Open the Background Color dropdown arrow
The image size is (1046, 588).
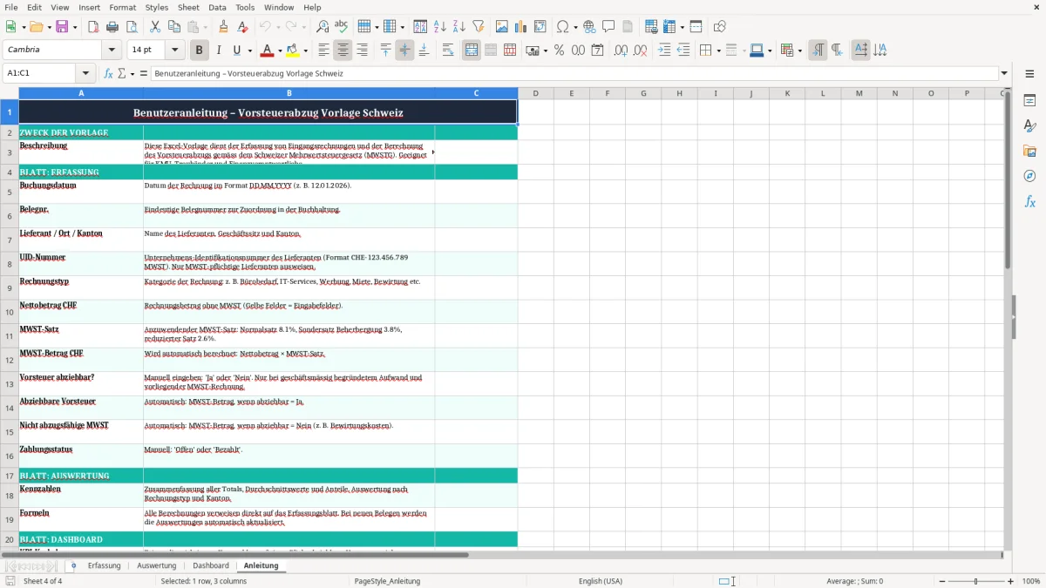click(306, 51)
